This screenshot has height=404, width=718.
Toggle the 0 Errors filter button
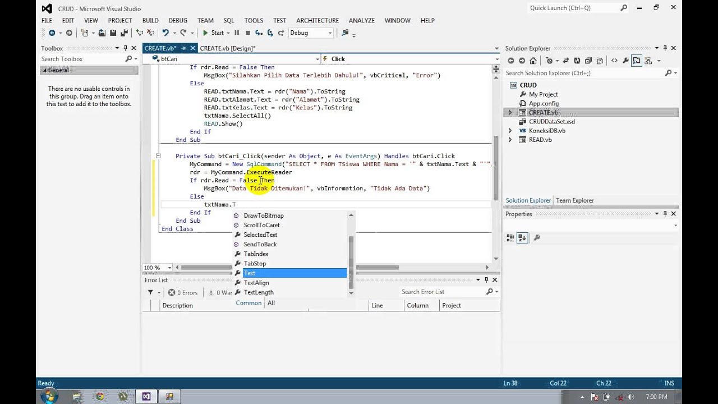tap(183, 292)
